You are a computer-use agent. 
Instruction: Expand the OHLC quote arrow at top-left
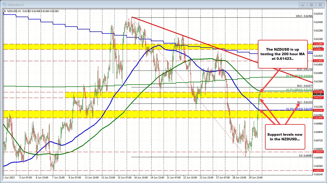(x=4, y=11)
